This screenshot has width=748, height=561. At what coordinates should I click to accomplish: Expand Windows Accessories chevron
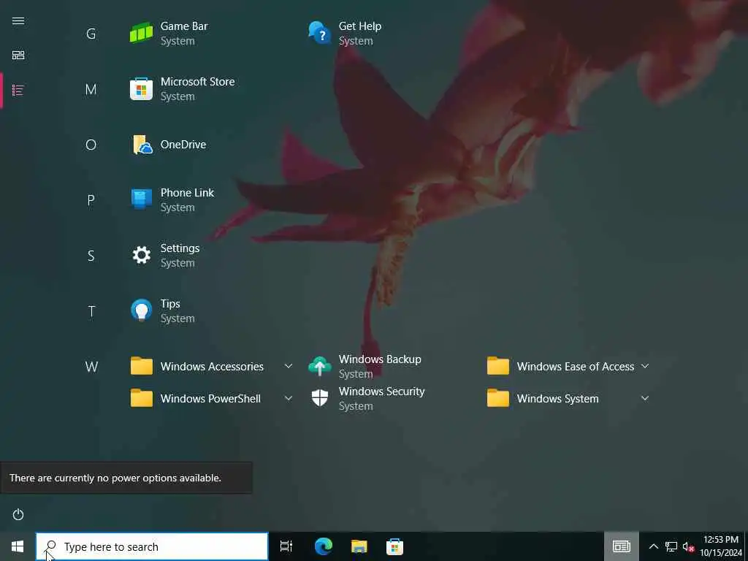pyautogui.click(x=289, y=366)
